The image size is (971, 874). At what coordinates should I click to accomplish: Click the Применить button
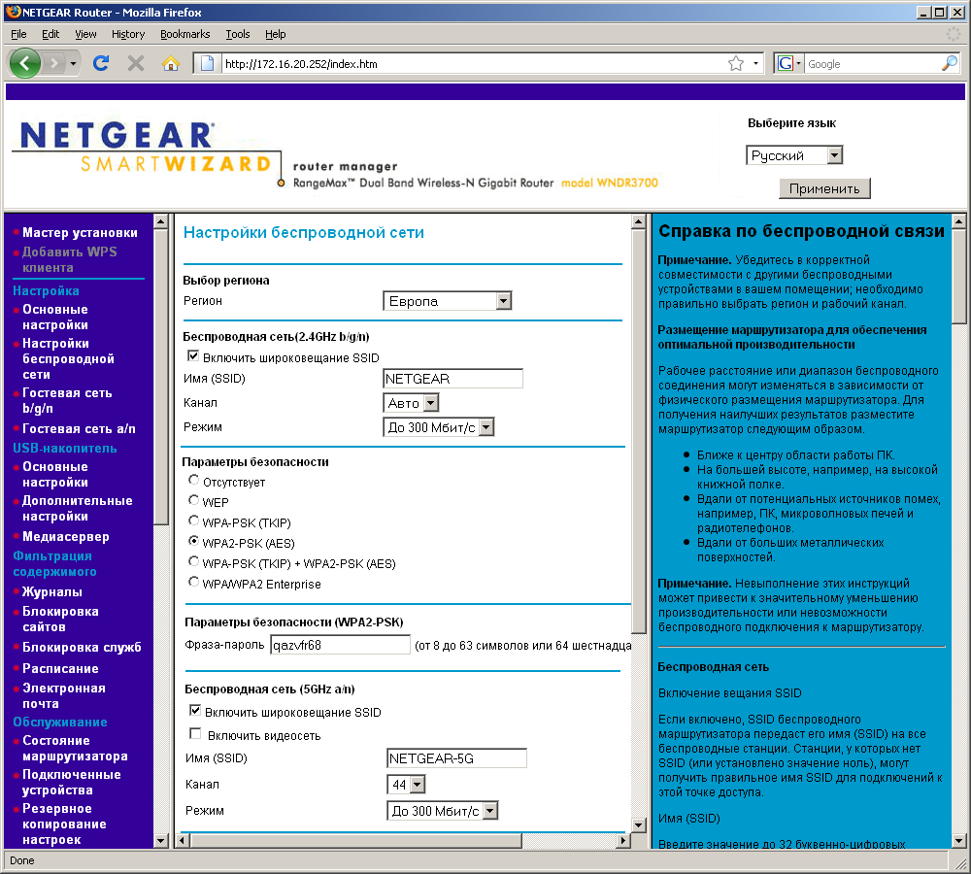(x=824, y=189)
